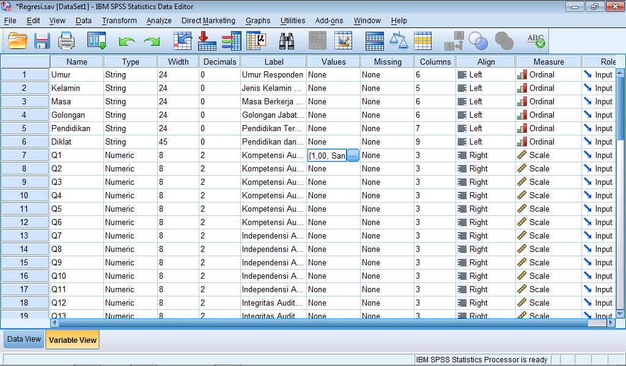626x366 pixels.
Task: Click the horizontal scrollbar left arrow
Action: (54, 323)
